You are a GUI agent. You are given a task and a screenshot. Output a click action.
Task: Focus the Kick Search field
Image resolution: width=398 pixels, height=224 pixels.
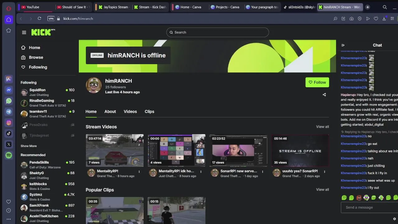click(218, 32)
